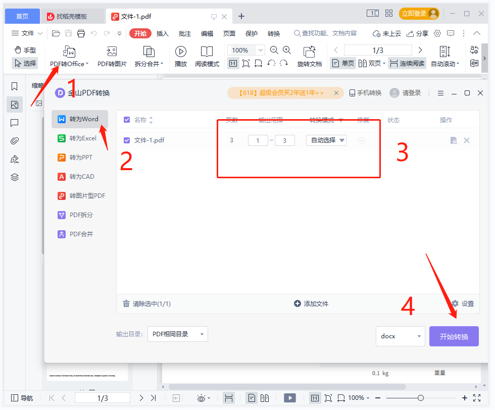This screenshot has width=495, height=410.
Task: Click the 立即登录 button
Action: coord(419,14)
